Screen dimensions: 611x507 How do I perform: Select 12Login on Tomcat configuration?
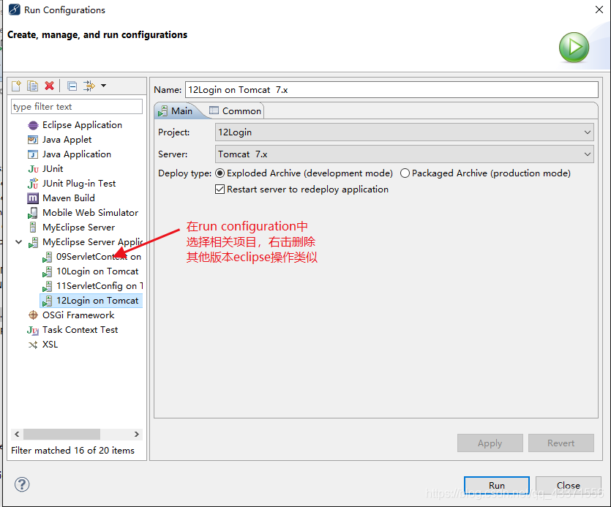pos(91,301)
